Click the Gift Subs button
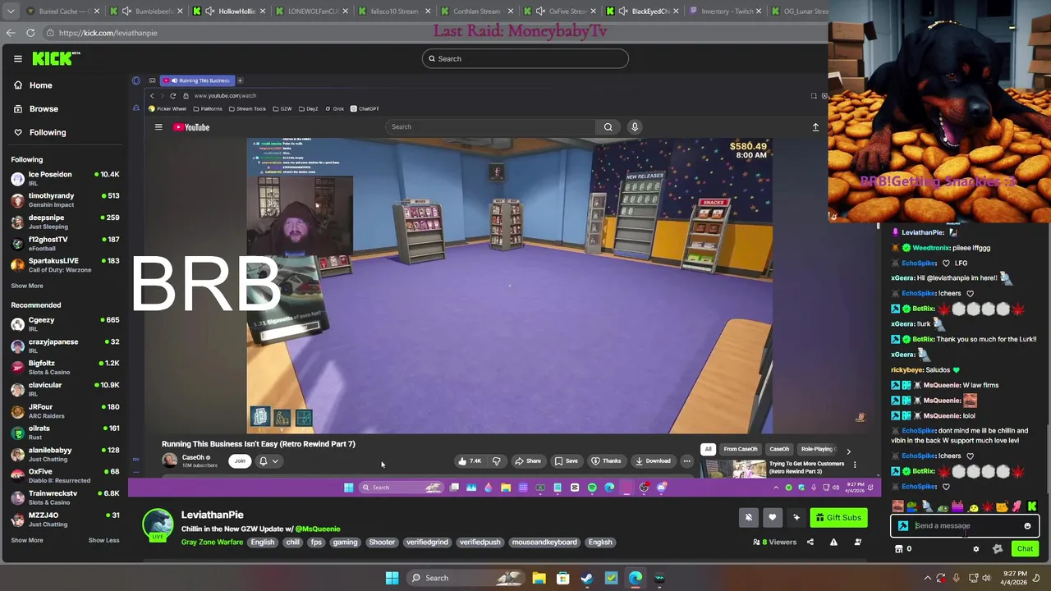 click(838, 517)
